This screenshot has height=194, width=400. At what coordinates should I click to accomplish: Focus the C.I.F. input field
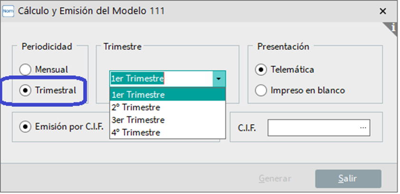(x=313, y=128)
